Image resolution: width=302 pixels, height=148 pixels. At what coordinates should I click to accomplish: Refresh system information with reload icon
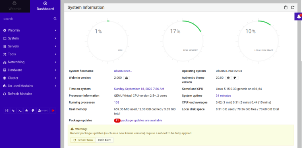click(293, 8)
